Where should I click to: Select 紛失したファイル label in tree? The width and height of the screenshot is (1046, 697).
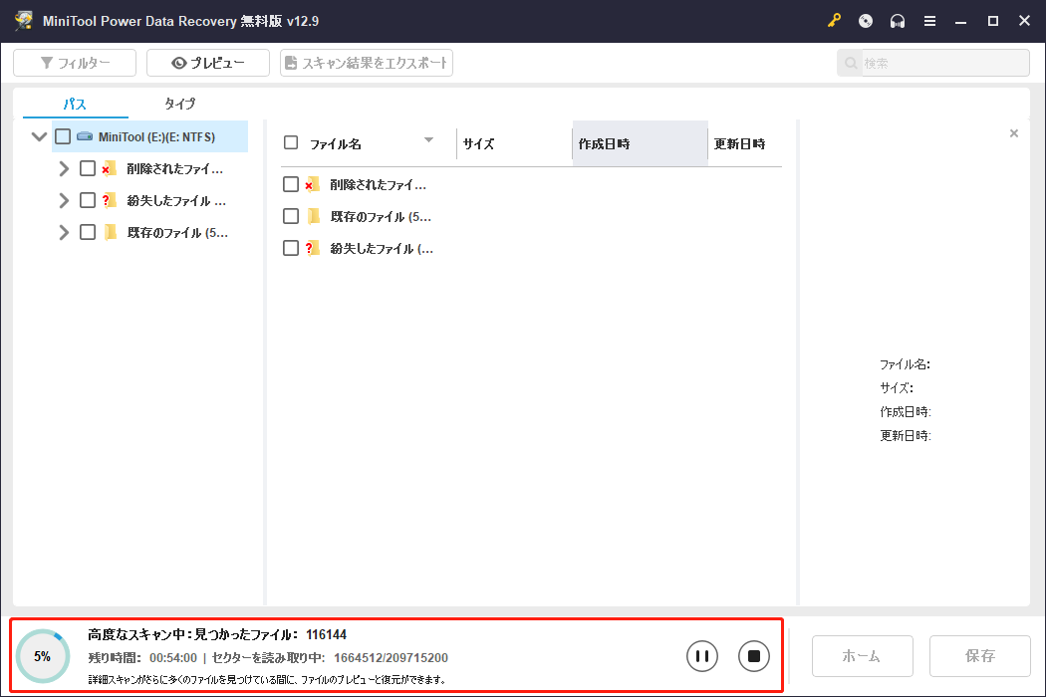[176, 201]
